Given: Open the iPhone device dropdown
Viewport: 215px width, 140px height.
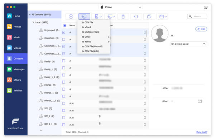Looking at the screenshot, I should pyautogui.click(x=121, y=7).
